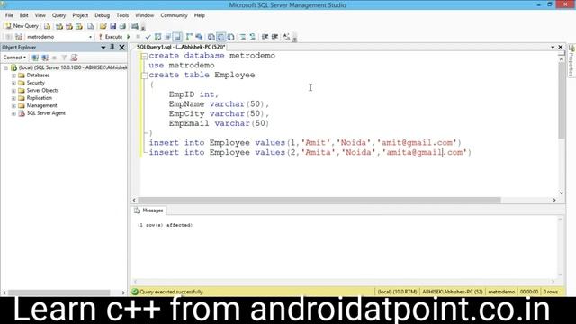Toggle Results to Grid highlighted icon
The image size is (576, 324).
tap(220, 37)
